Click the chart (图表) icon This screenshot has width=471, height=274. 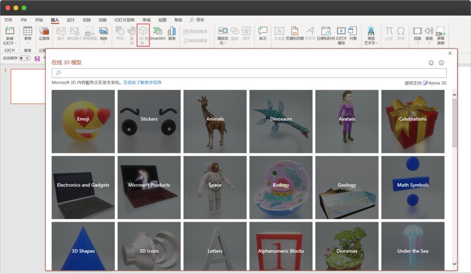pos(172,31)
